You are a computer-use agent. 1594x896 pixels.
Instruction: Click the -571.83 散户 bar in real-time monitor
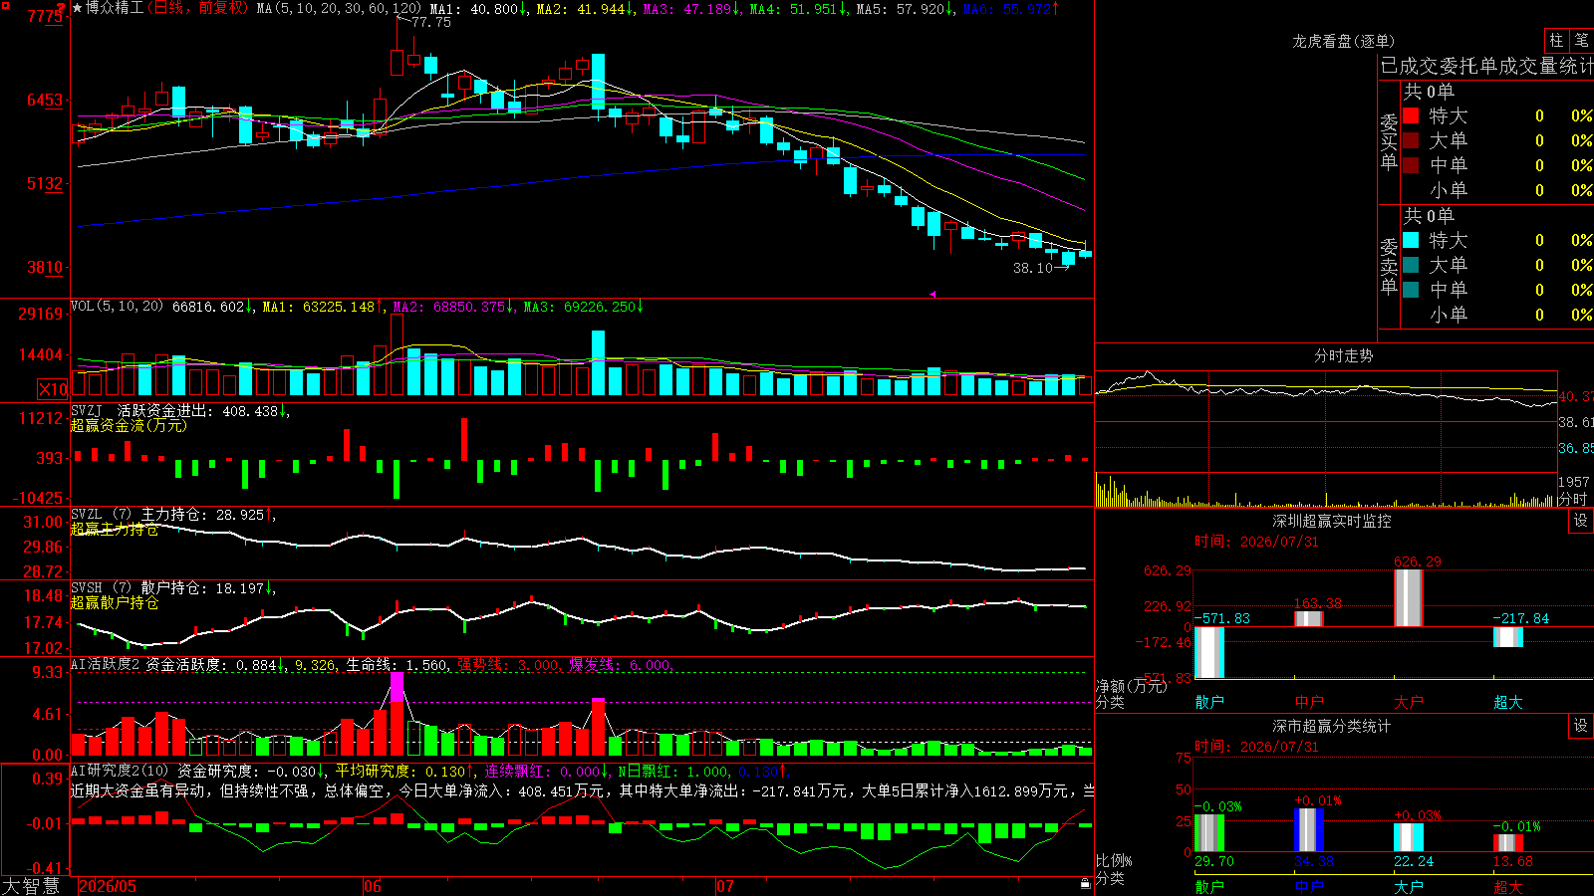[1209, 653]
